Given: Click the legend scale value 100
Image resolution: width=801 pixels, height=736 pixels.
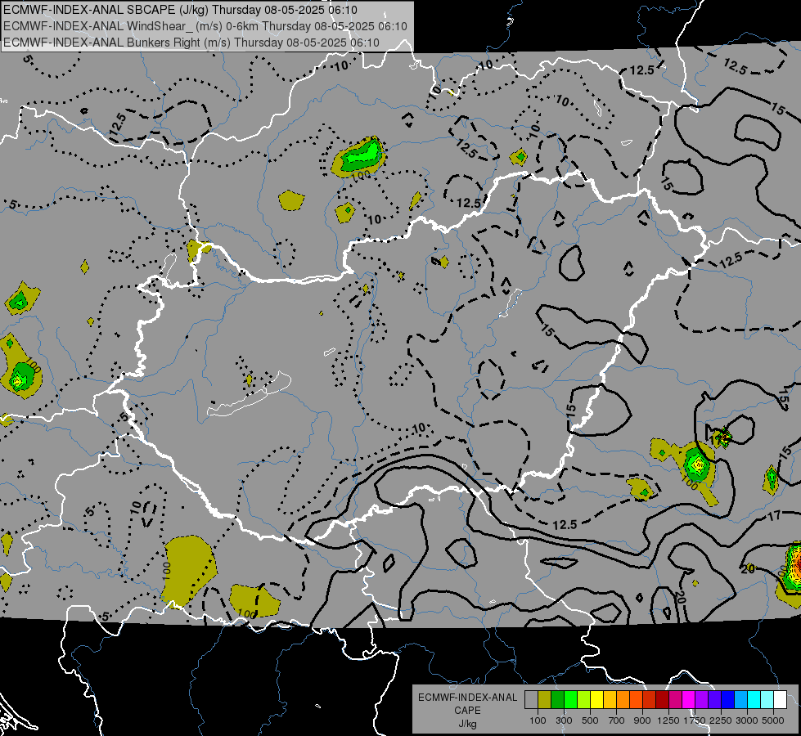Looking at the screenshot, I should (538, 720).
